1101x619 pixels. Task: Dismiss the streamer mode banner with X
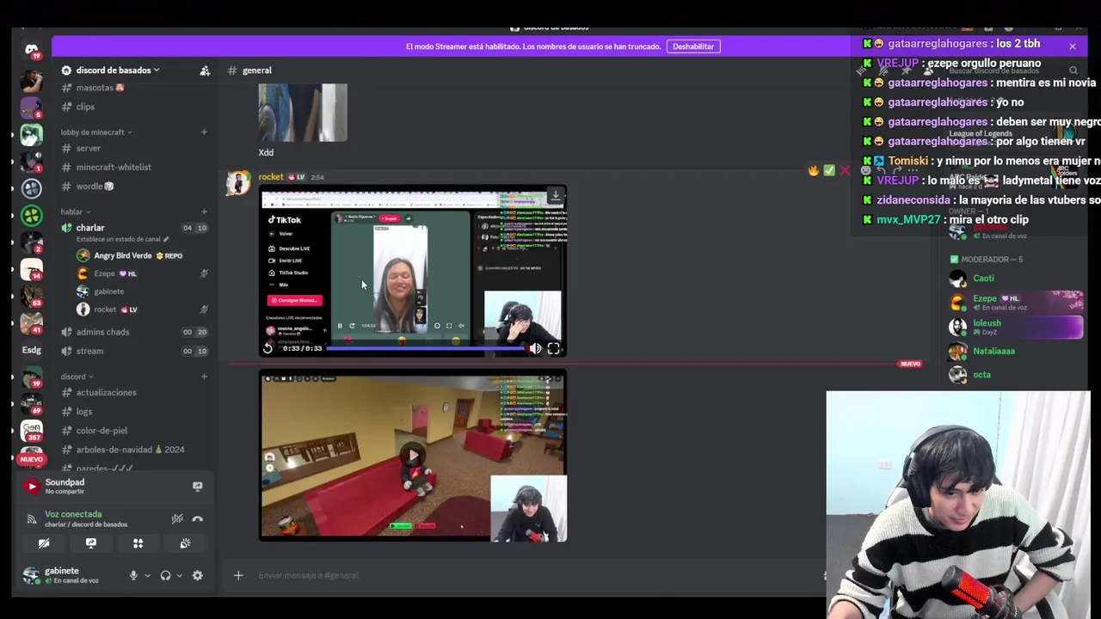point(1073,46)
